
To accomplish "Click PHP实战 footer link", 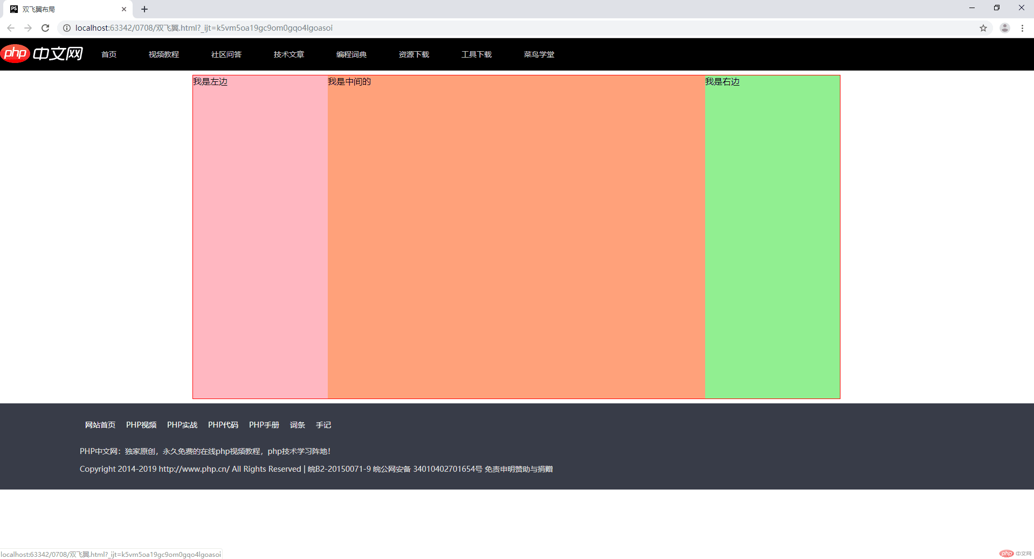I will (x=182, y=425).
